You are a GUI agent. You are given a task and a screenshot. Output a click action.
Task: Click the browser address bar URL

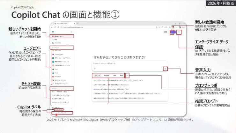tap(73, 27)
